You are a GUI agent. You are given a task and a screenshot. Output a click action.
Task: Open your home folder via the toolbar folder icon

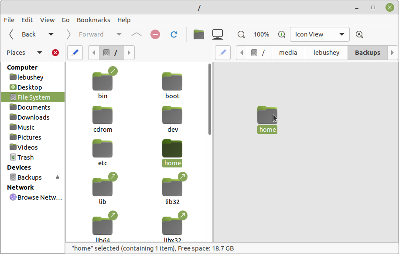pos(199,34)
